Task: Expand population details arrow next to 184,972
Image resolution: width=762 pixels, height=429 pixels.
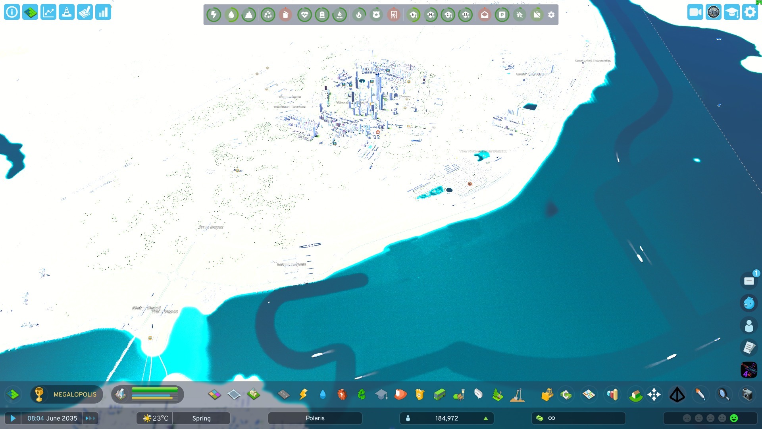Action: click(x=485, y=418)
